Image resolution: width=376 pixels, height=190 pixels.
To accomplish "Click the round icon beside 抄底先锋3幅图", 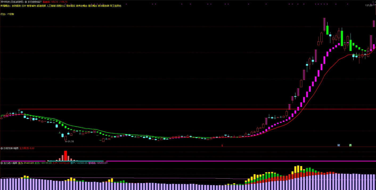I will 2,148.
